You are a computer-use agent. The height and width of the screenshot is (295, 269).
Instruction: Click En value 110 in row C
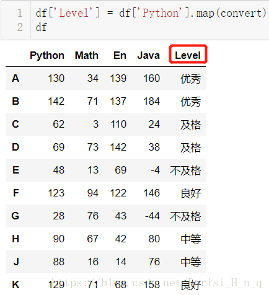coord(118,124)
